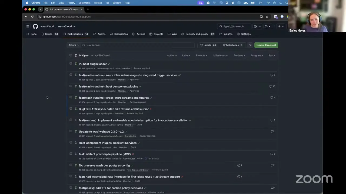346x194 pixels.
Task: Click the browser back arrow
Action: 26,17
